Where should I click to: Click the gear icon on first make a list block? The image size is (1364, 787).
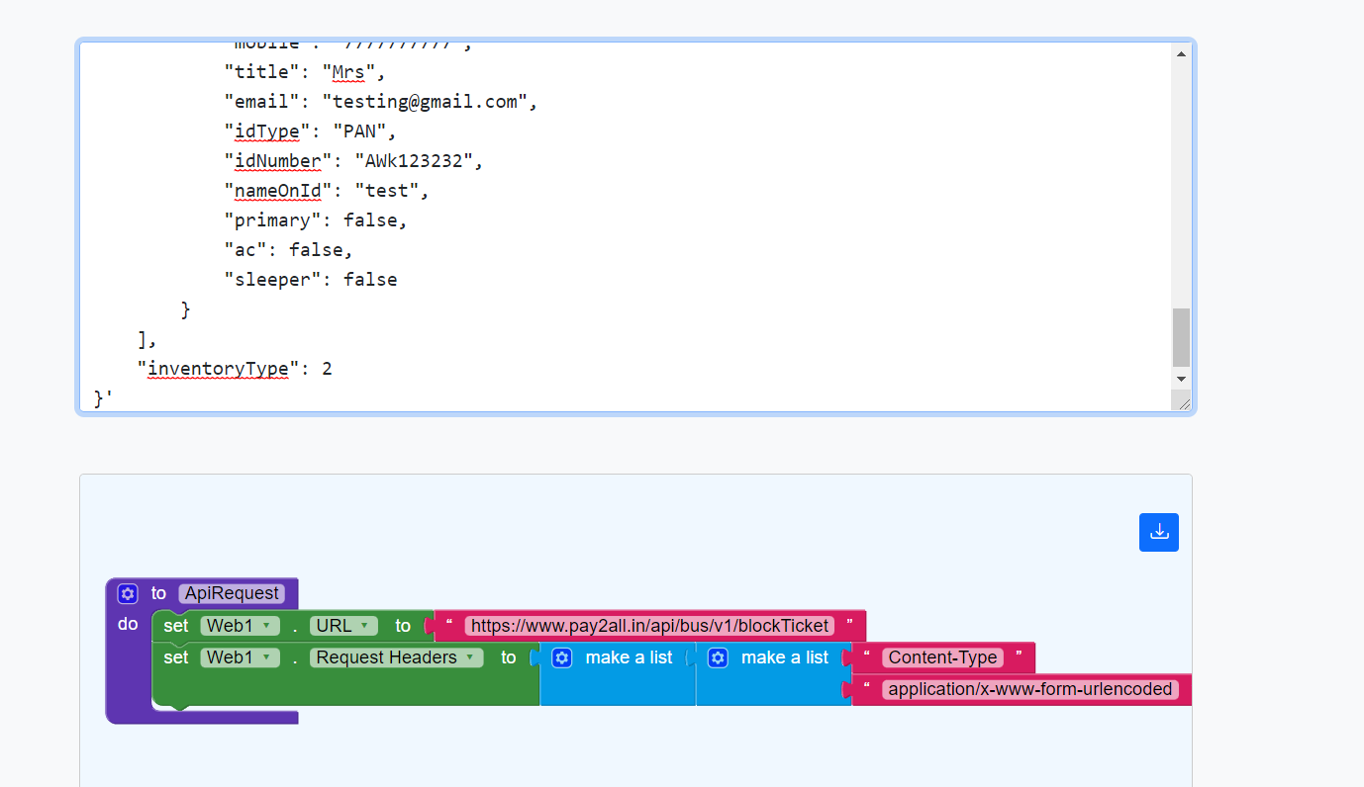562,656
